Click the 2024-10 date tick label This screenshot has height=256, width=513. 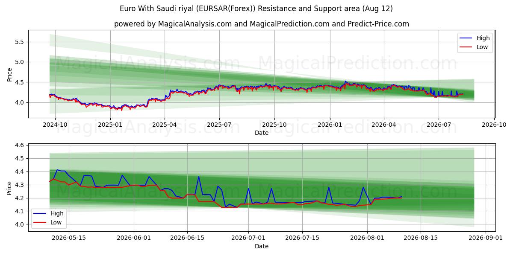point(56,125)
